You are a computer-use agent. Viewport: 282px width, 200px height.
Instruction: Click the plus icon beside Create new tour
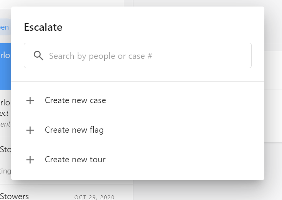[30, 160]
